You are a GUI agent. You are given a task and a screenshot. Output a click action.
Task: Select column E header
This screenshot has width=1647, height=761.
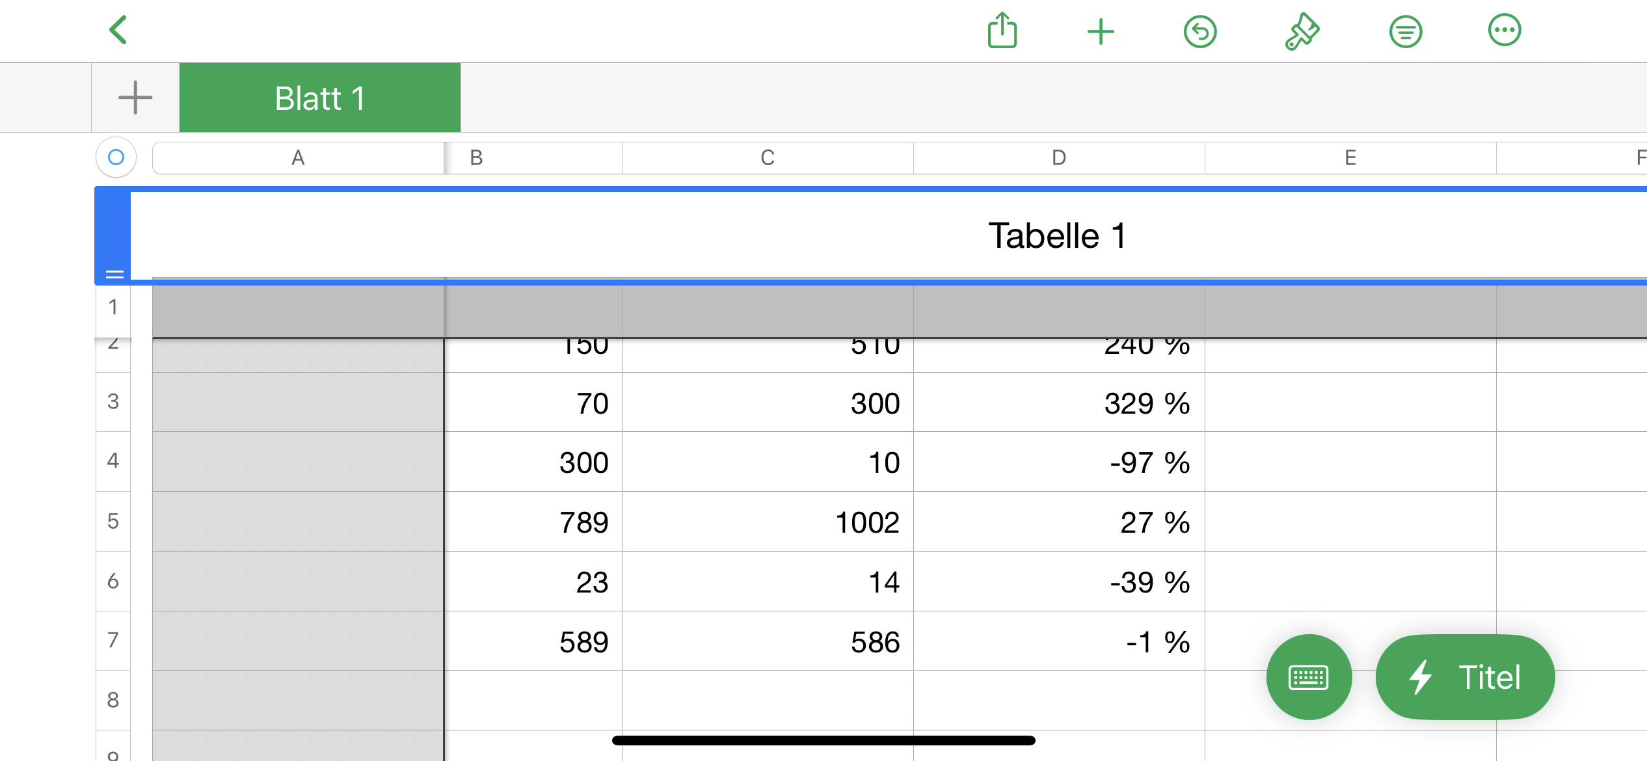[1350, 157]
